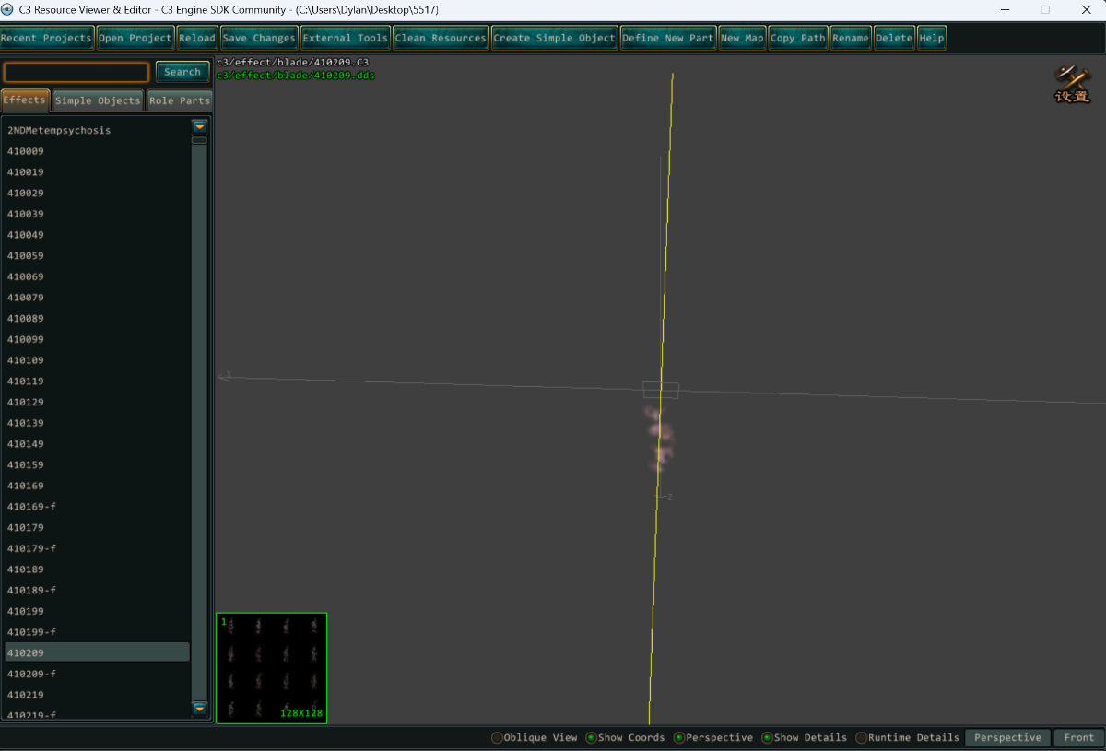Click the 128X128 texture preview thumbnail
The height and width of the screenshot is (751, 1106).
tap(272, 667)
